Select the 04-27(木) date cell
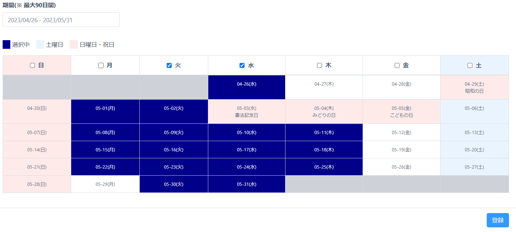This screenshot has width=516, height=232. point(324,87)
